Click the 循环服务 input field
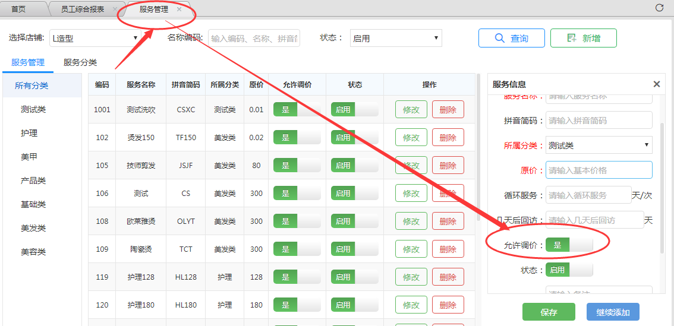The width and height of the screenshot is (674, 326). click(588, 195)
